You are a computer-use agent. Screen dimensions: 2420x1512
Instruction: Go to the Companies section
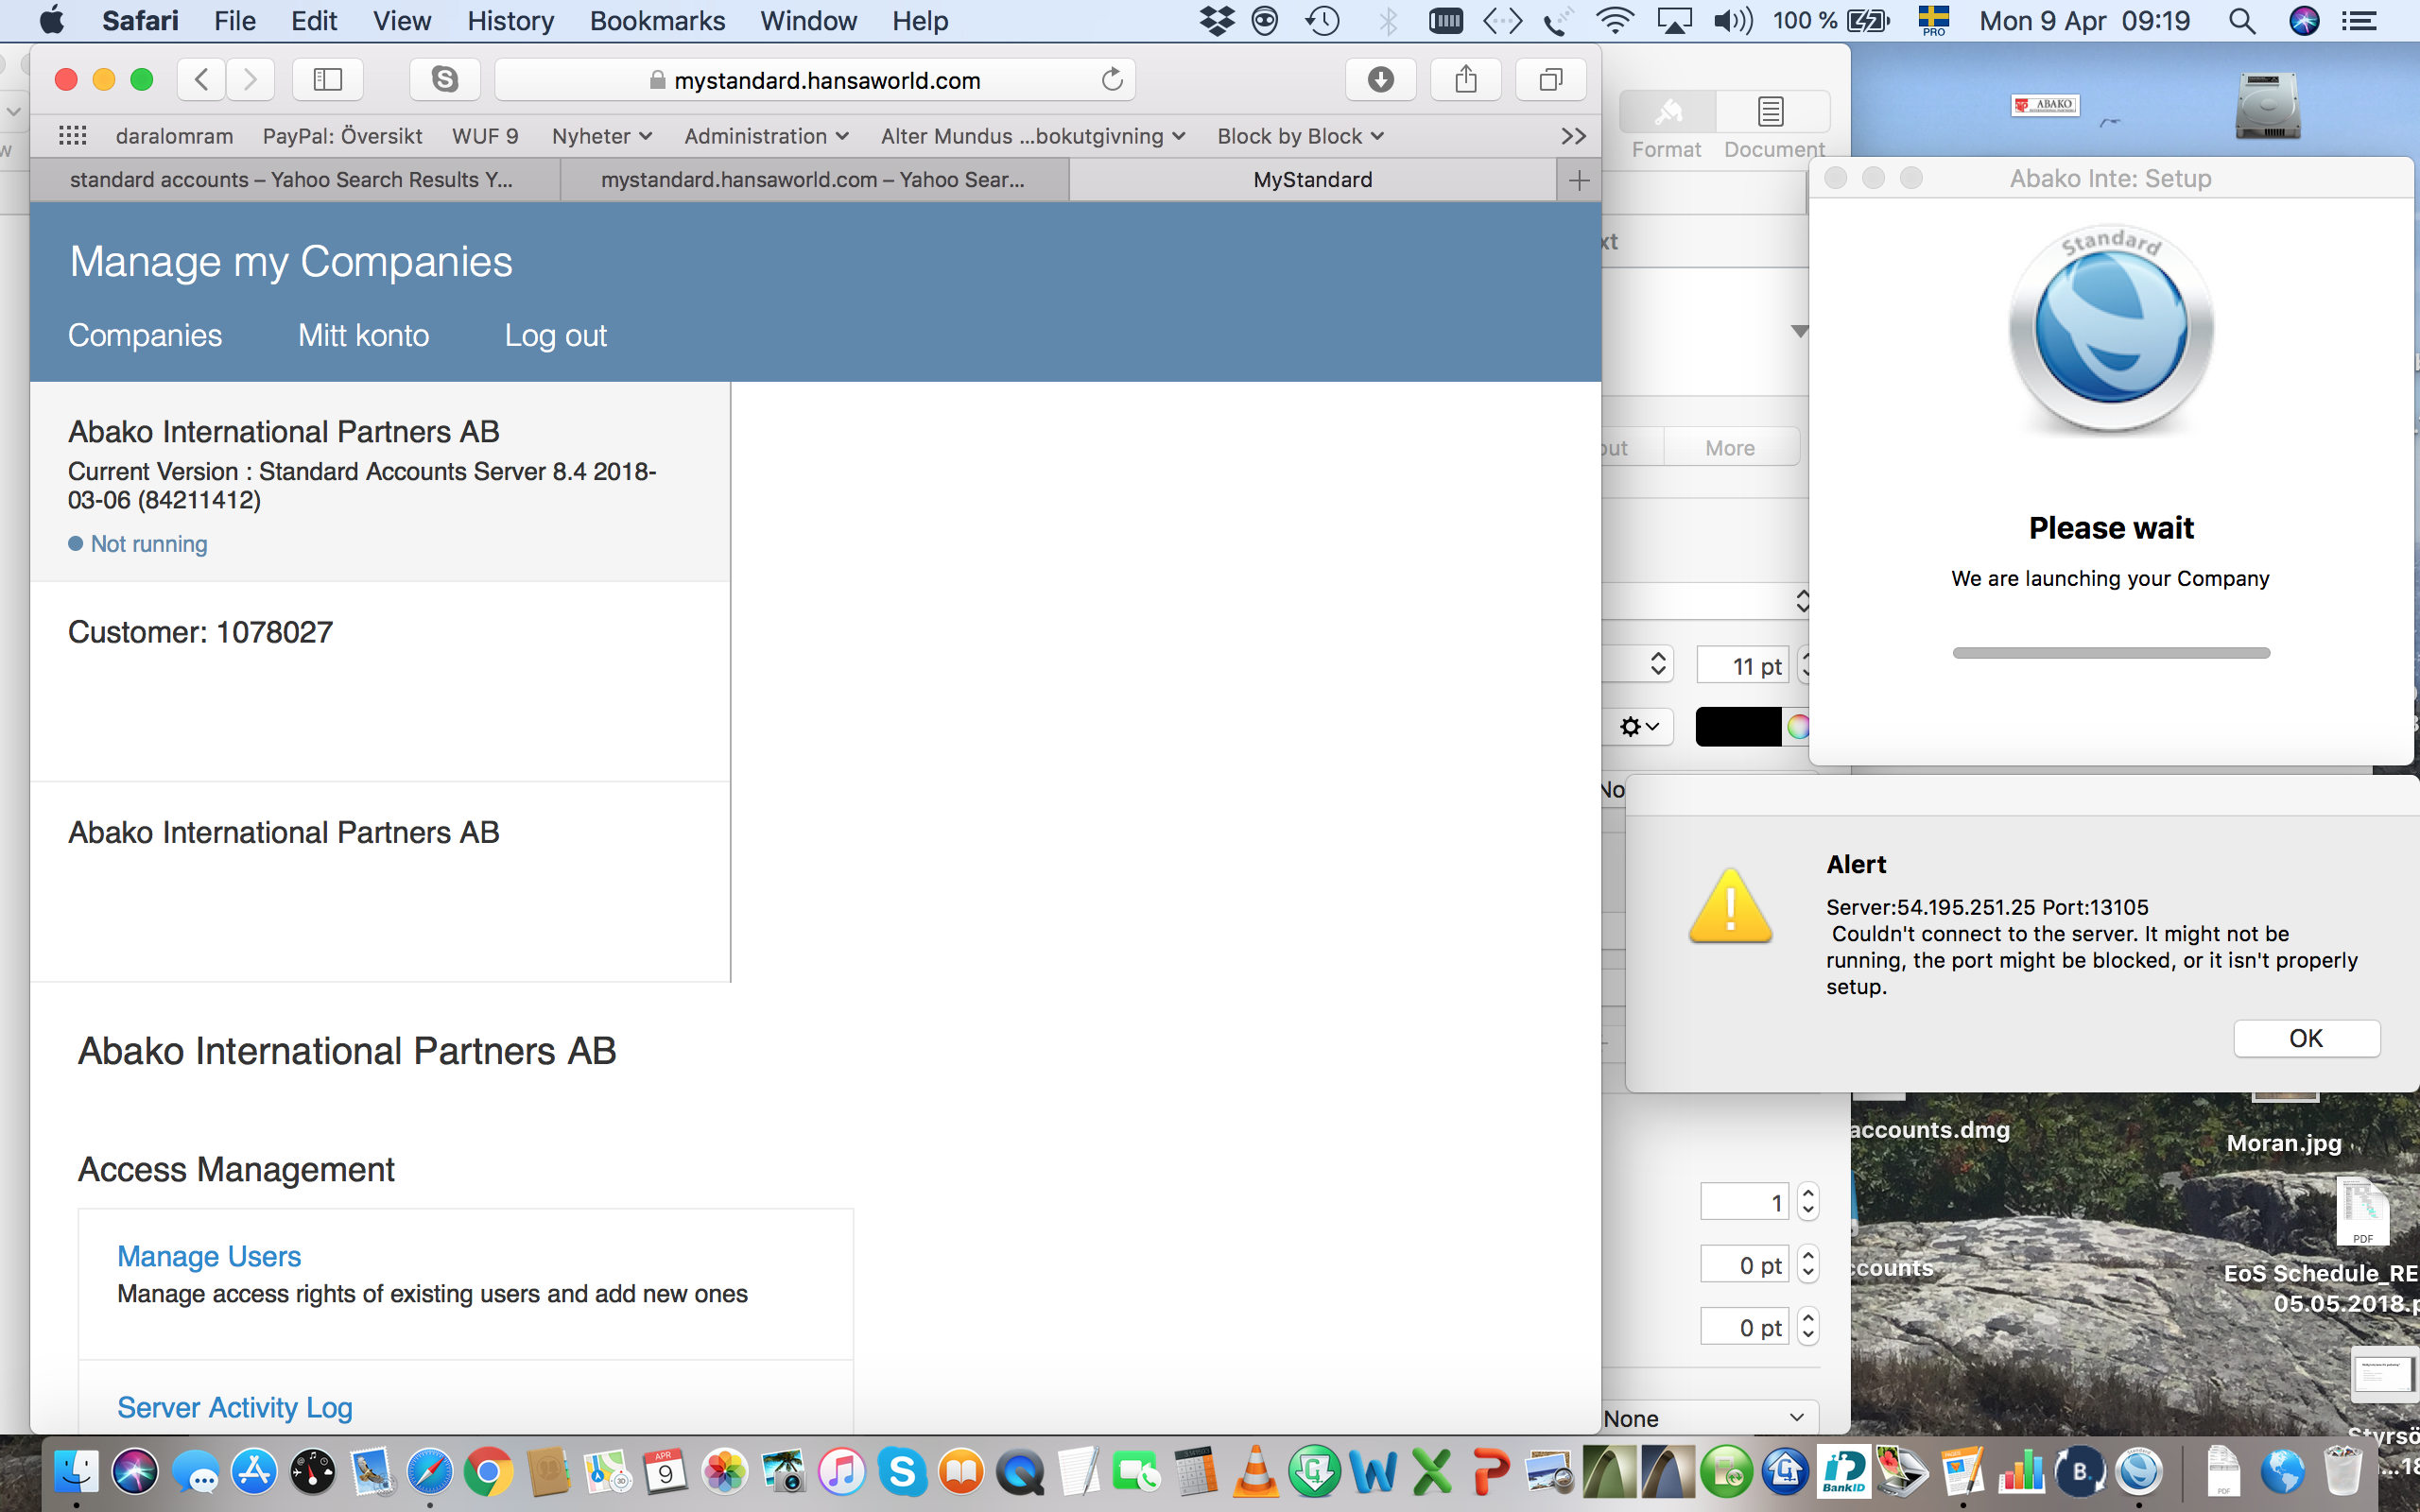tap(145, 335)
